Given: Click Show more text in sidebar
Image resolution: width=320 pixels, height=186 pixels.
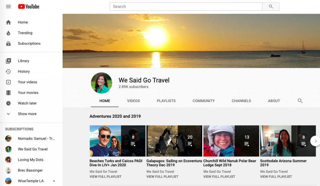Looking at the screenshot, I should (27, 114).
